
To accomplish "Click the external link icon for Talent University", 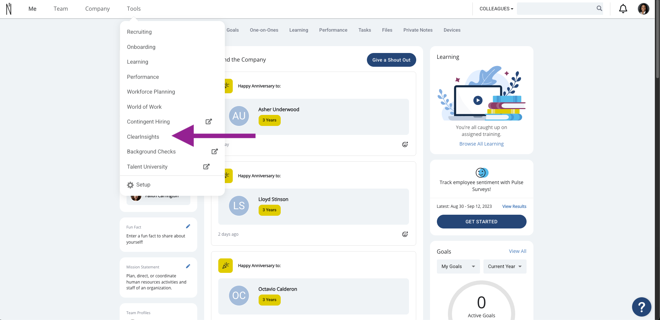I will tap(206, 167).
